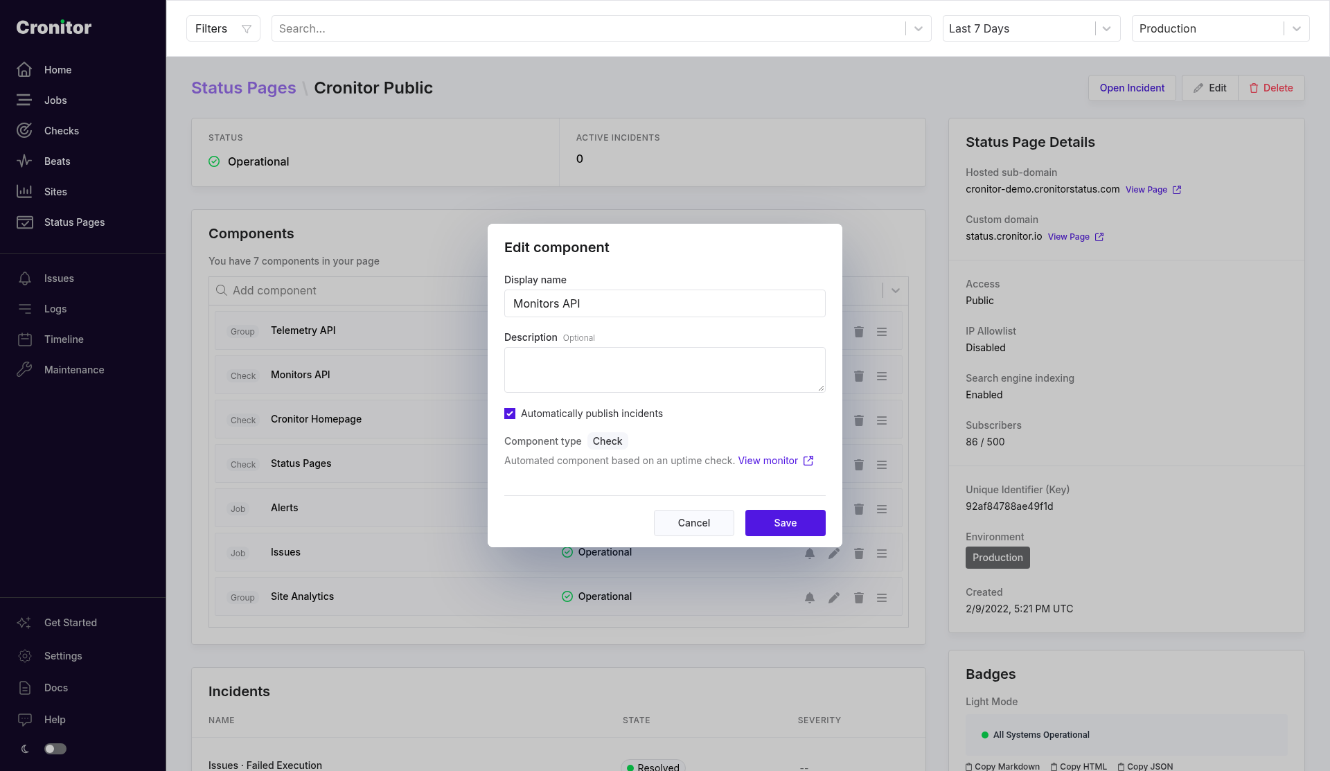Expand the search bar dropdown chevron
Image resolution: width=1330 pixels, height=771 pixels.
919,28
